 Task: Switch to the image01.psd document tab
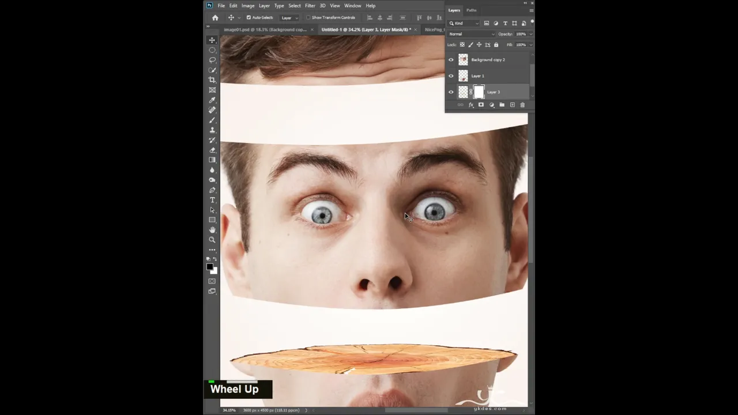click(265, 29)
